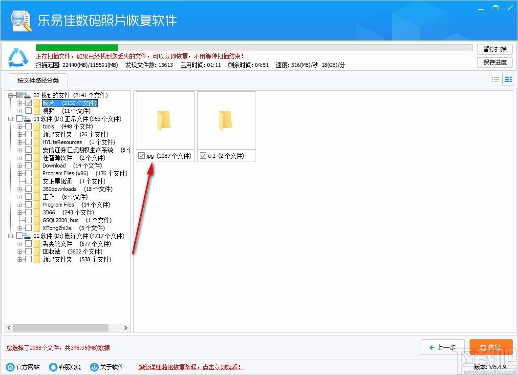
Task: Check the Program Files (x86) checkbox
Action: tap(29, 173)
